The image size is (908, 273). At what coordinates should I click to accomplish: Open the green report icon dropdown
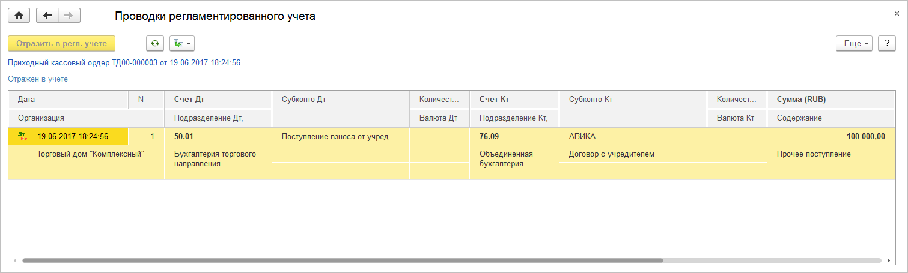coord(182,43)
